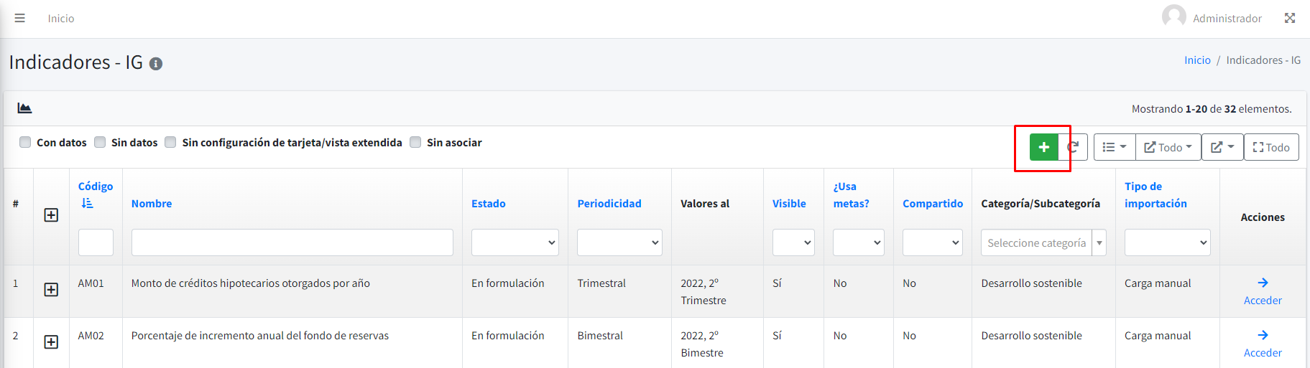Open the column list dropdown button

tap(1115, 147)
